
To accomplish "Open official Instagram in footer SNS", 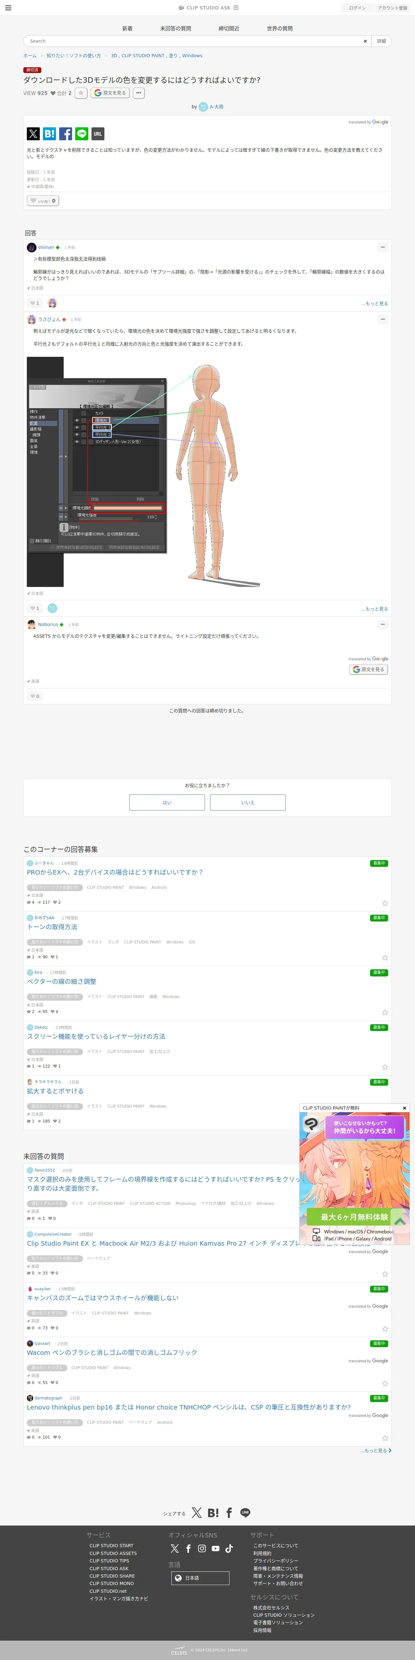I will click(x=202, y=1548).
